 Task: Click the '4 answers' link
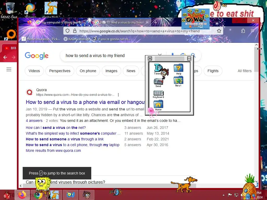click(x=34, y=121)
